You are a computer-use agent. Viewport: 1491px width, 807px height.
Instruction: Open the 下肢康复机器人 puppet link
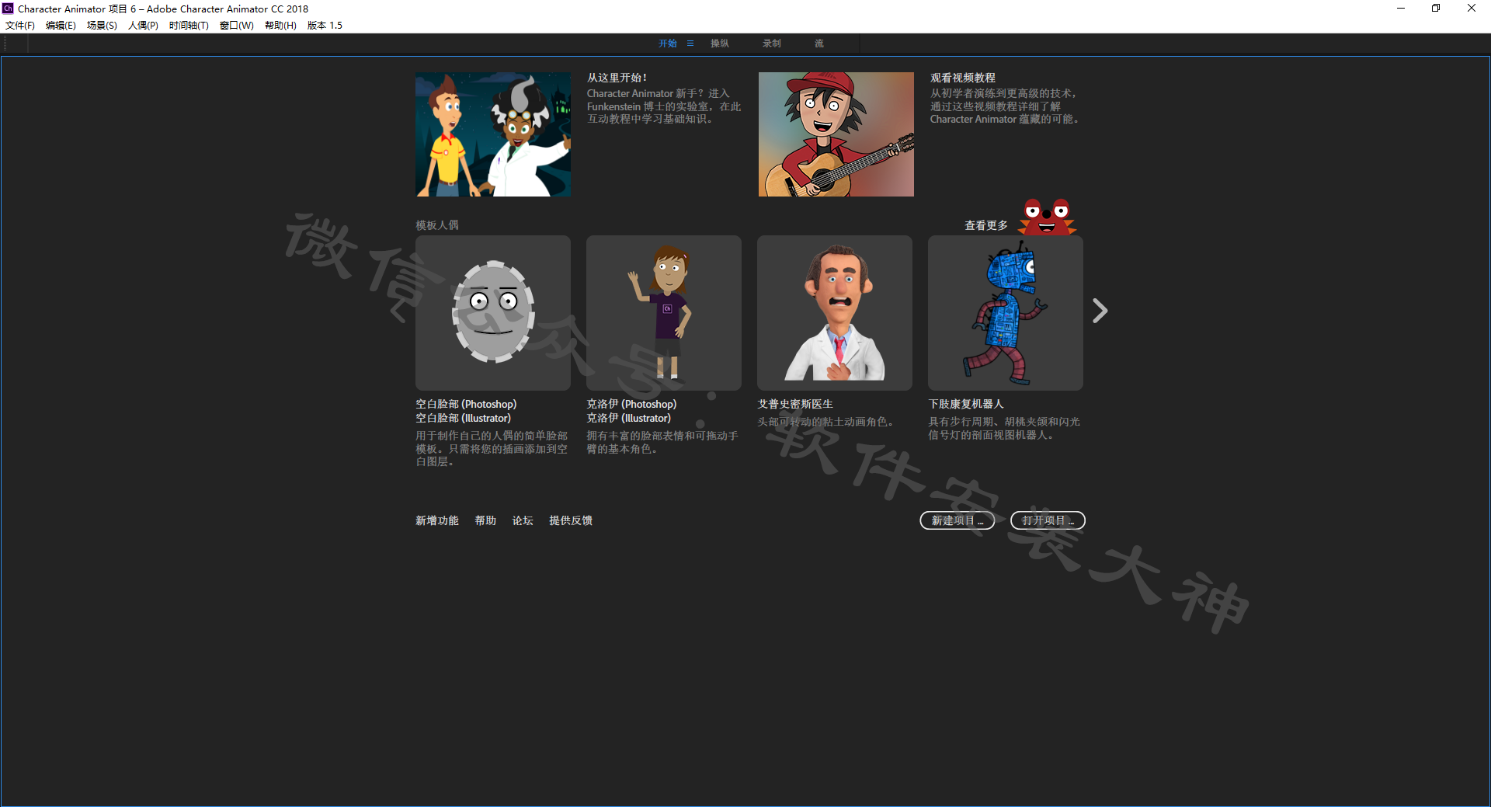[x=966, y=404]
